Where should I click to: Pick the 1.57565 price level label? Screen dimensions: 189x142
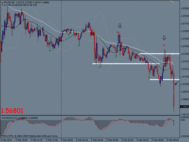point(185,39)
